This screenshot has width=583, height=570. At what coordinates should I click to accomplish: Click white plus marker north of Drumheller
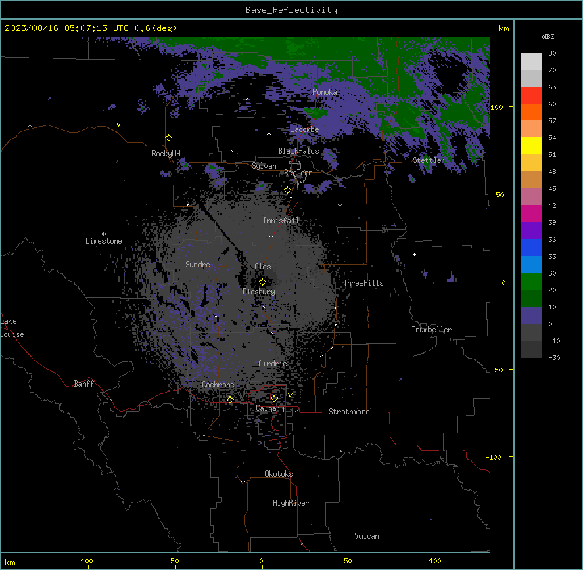[414, 254]
